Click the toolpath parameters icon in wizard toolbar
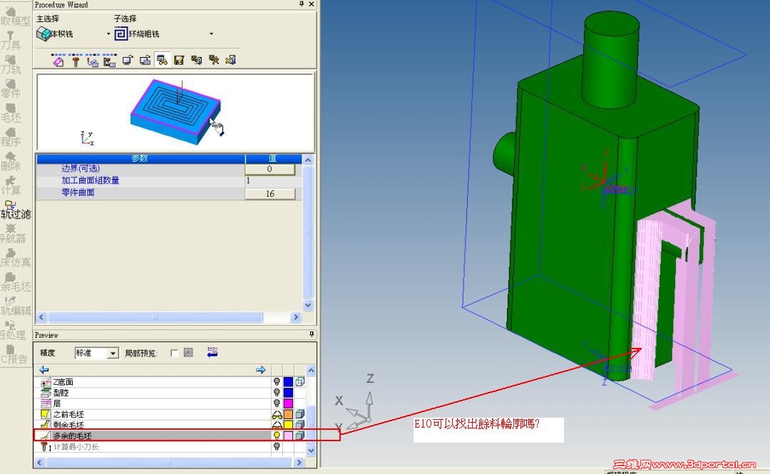The height and width of the screenshot is (474, 770). 92,61
